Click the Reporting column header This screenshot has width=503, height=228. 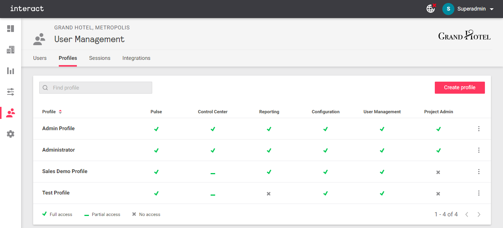point(269,112)
